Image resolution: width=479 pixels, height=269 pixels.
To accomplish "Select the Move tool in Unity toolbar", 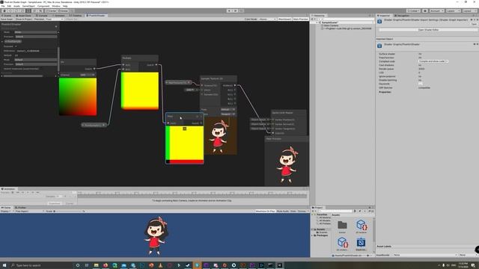I will click(10, 11).
